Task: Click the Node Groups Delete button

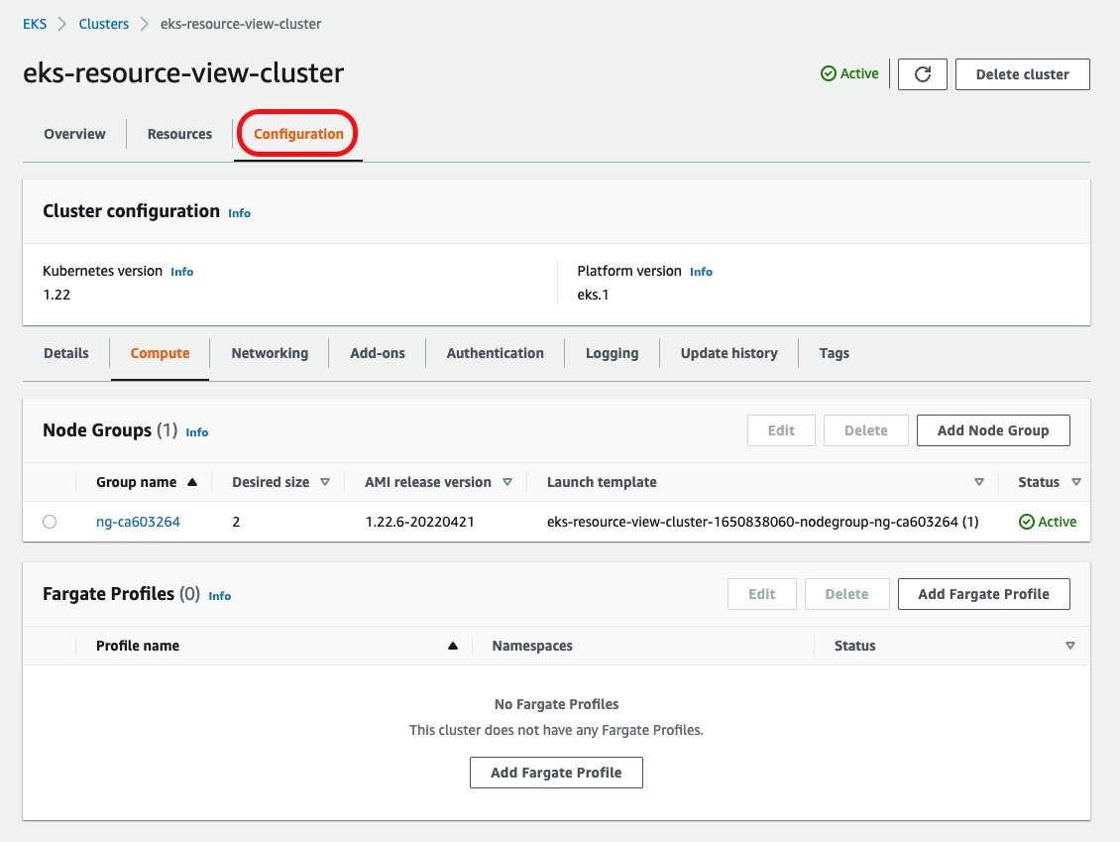Action: (865, 430)
